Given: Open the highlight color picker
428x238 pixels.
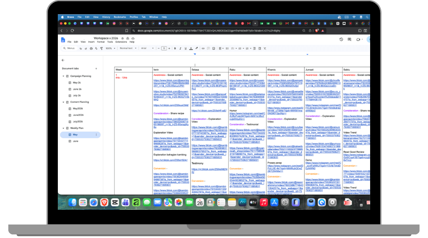Looking at the screenshot, I should pos(197,48).
